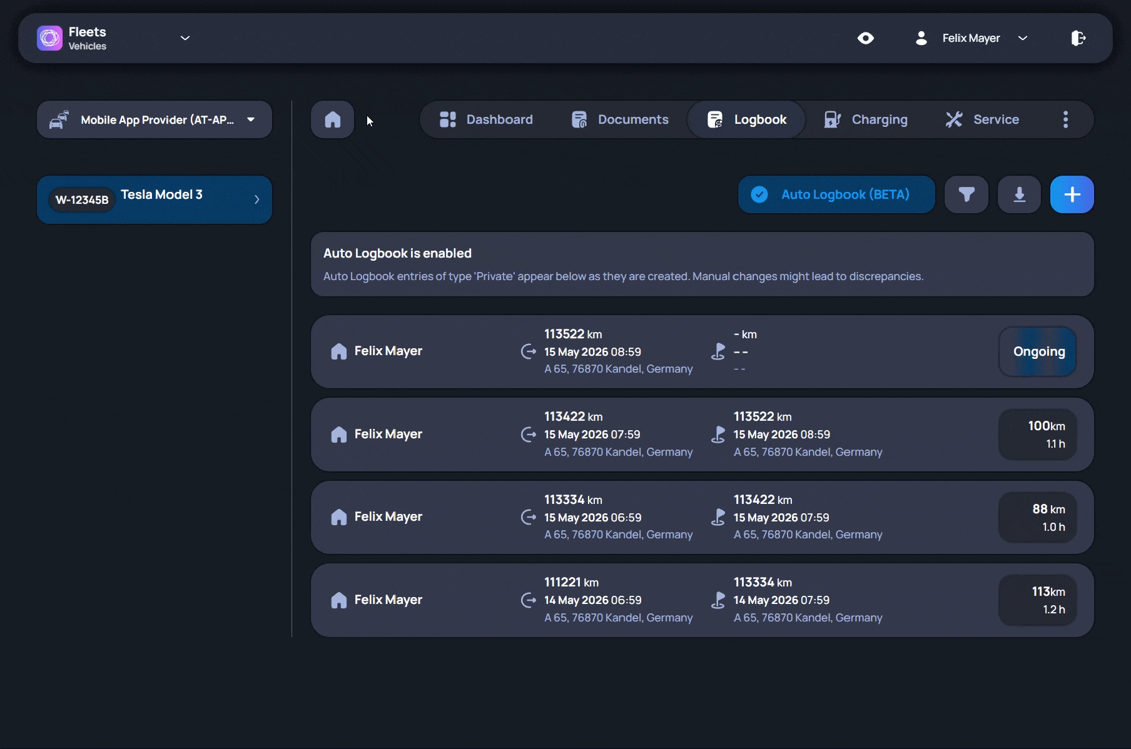Viewport: 1131px width, 749px height.
Task: Go to vehicle home button
Action: [333, 119]
